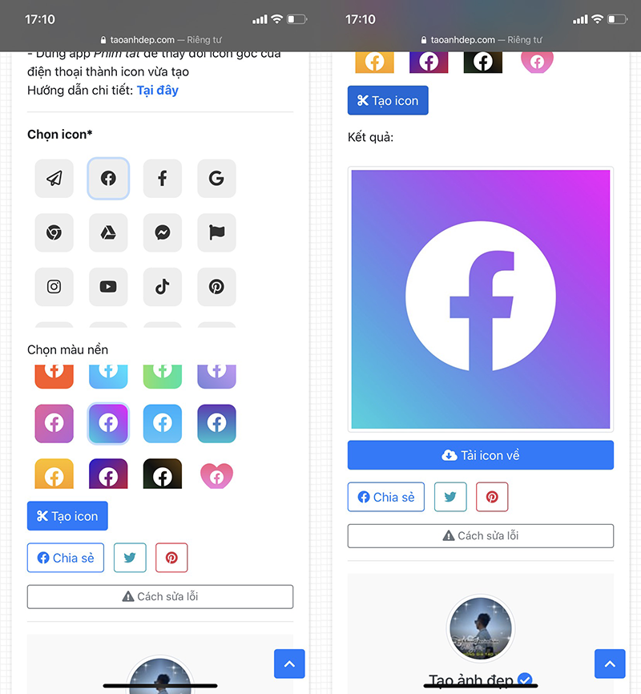Click the left 'Tạo icon' button
This screenshot has height=694, width=641.
click(x=67, y=516)
